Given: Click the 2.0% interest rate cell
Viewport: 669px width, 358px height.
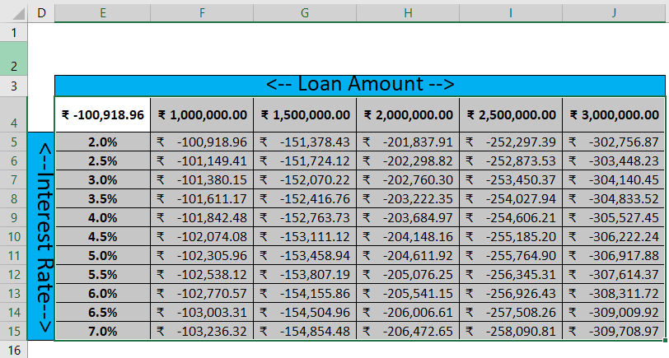Looking at the screenshot, I should [x=102, y=142].
